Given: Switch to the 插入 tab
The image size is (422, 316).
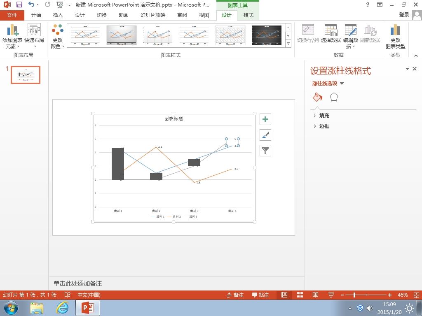Looking at the screenshot, I should click(x=58, y=15).
